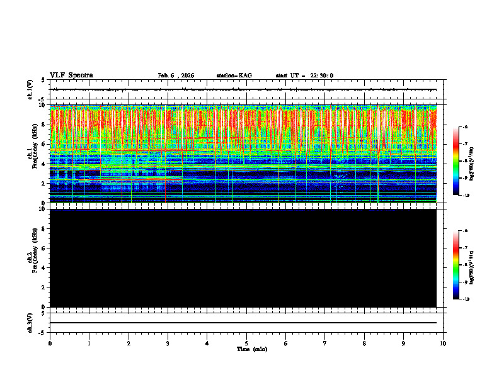
Task: Click the "VLF Spectra" plot title
Action: (x=71, y=75)
